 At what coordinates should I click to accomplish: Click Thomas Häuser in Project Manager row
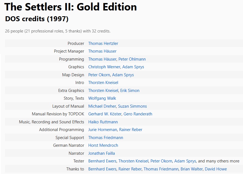coord(102,51)
